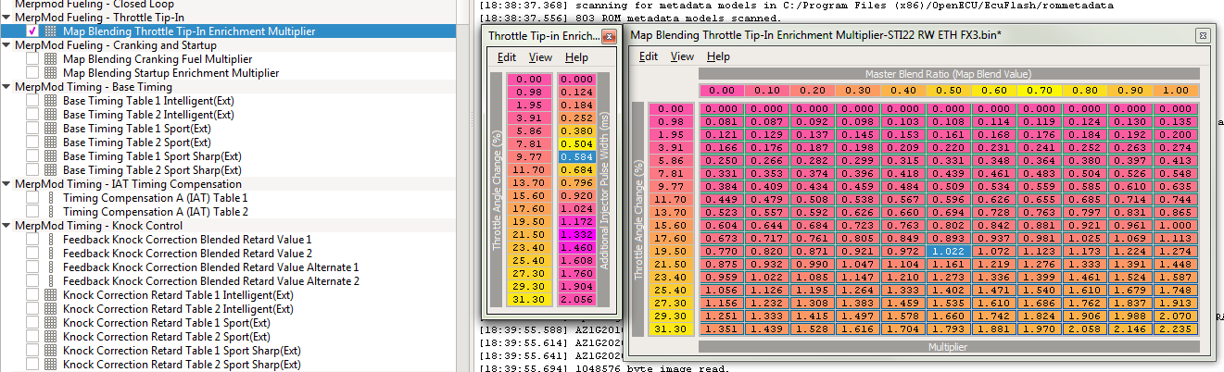Click grid icon next to Base Timing Table 2 Sport Sharp(Ext)
1224x372 pixels.
click(x=51, y=170)
